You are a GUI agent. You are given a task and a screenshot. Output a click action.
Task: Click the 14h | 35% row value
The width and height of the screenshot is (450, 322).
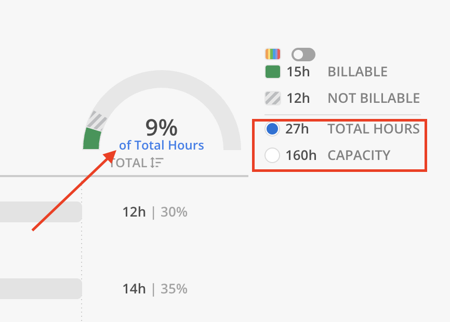[155, 289]
